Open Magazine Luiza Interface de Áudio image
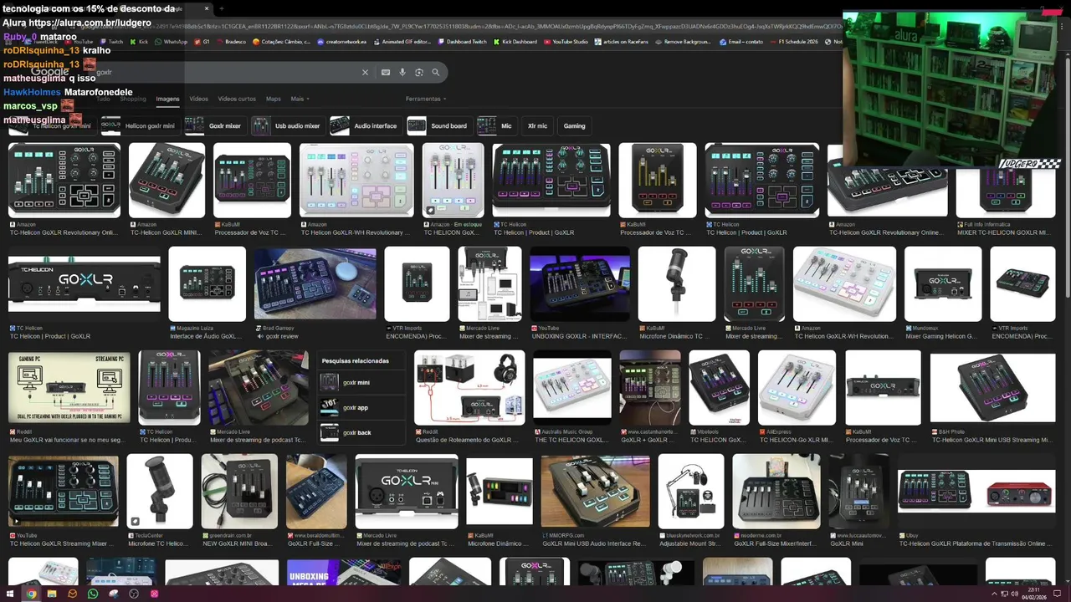The width and height of the screenshot is (1071, 602). coord(207,283)
